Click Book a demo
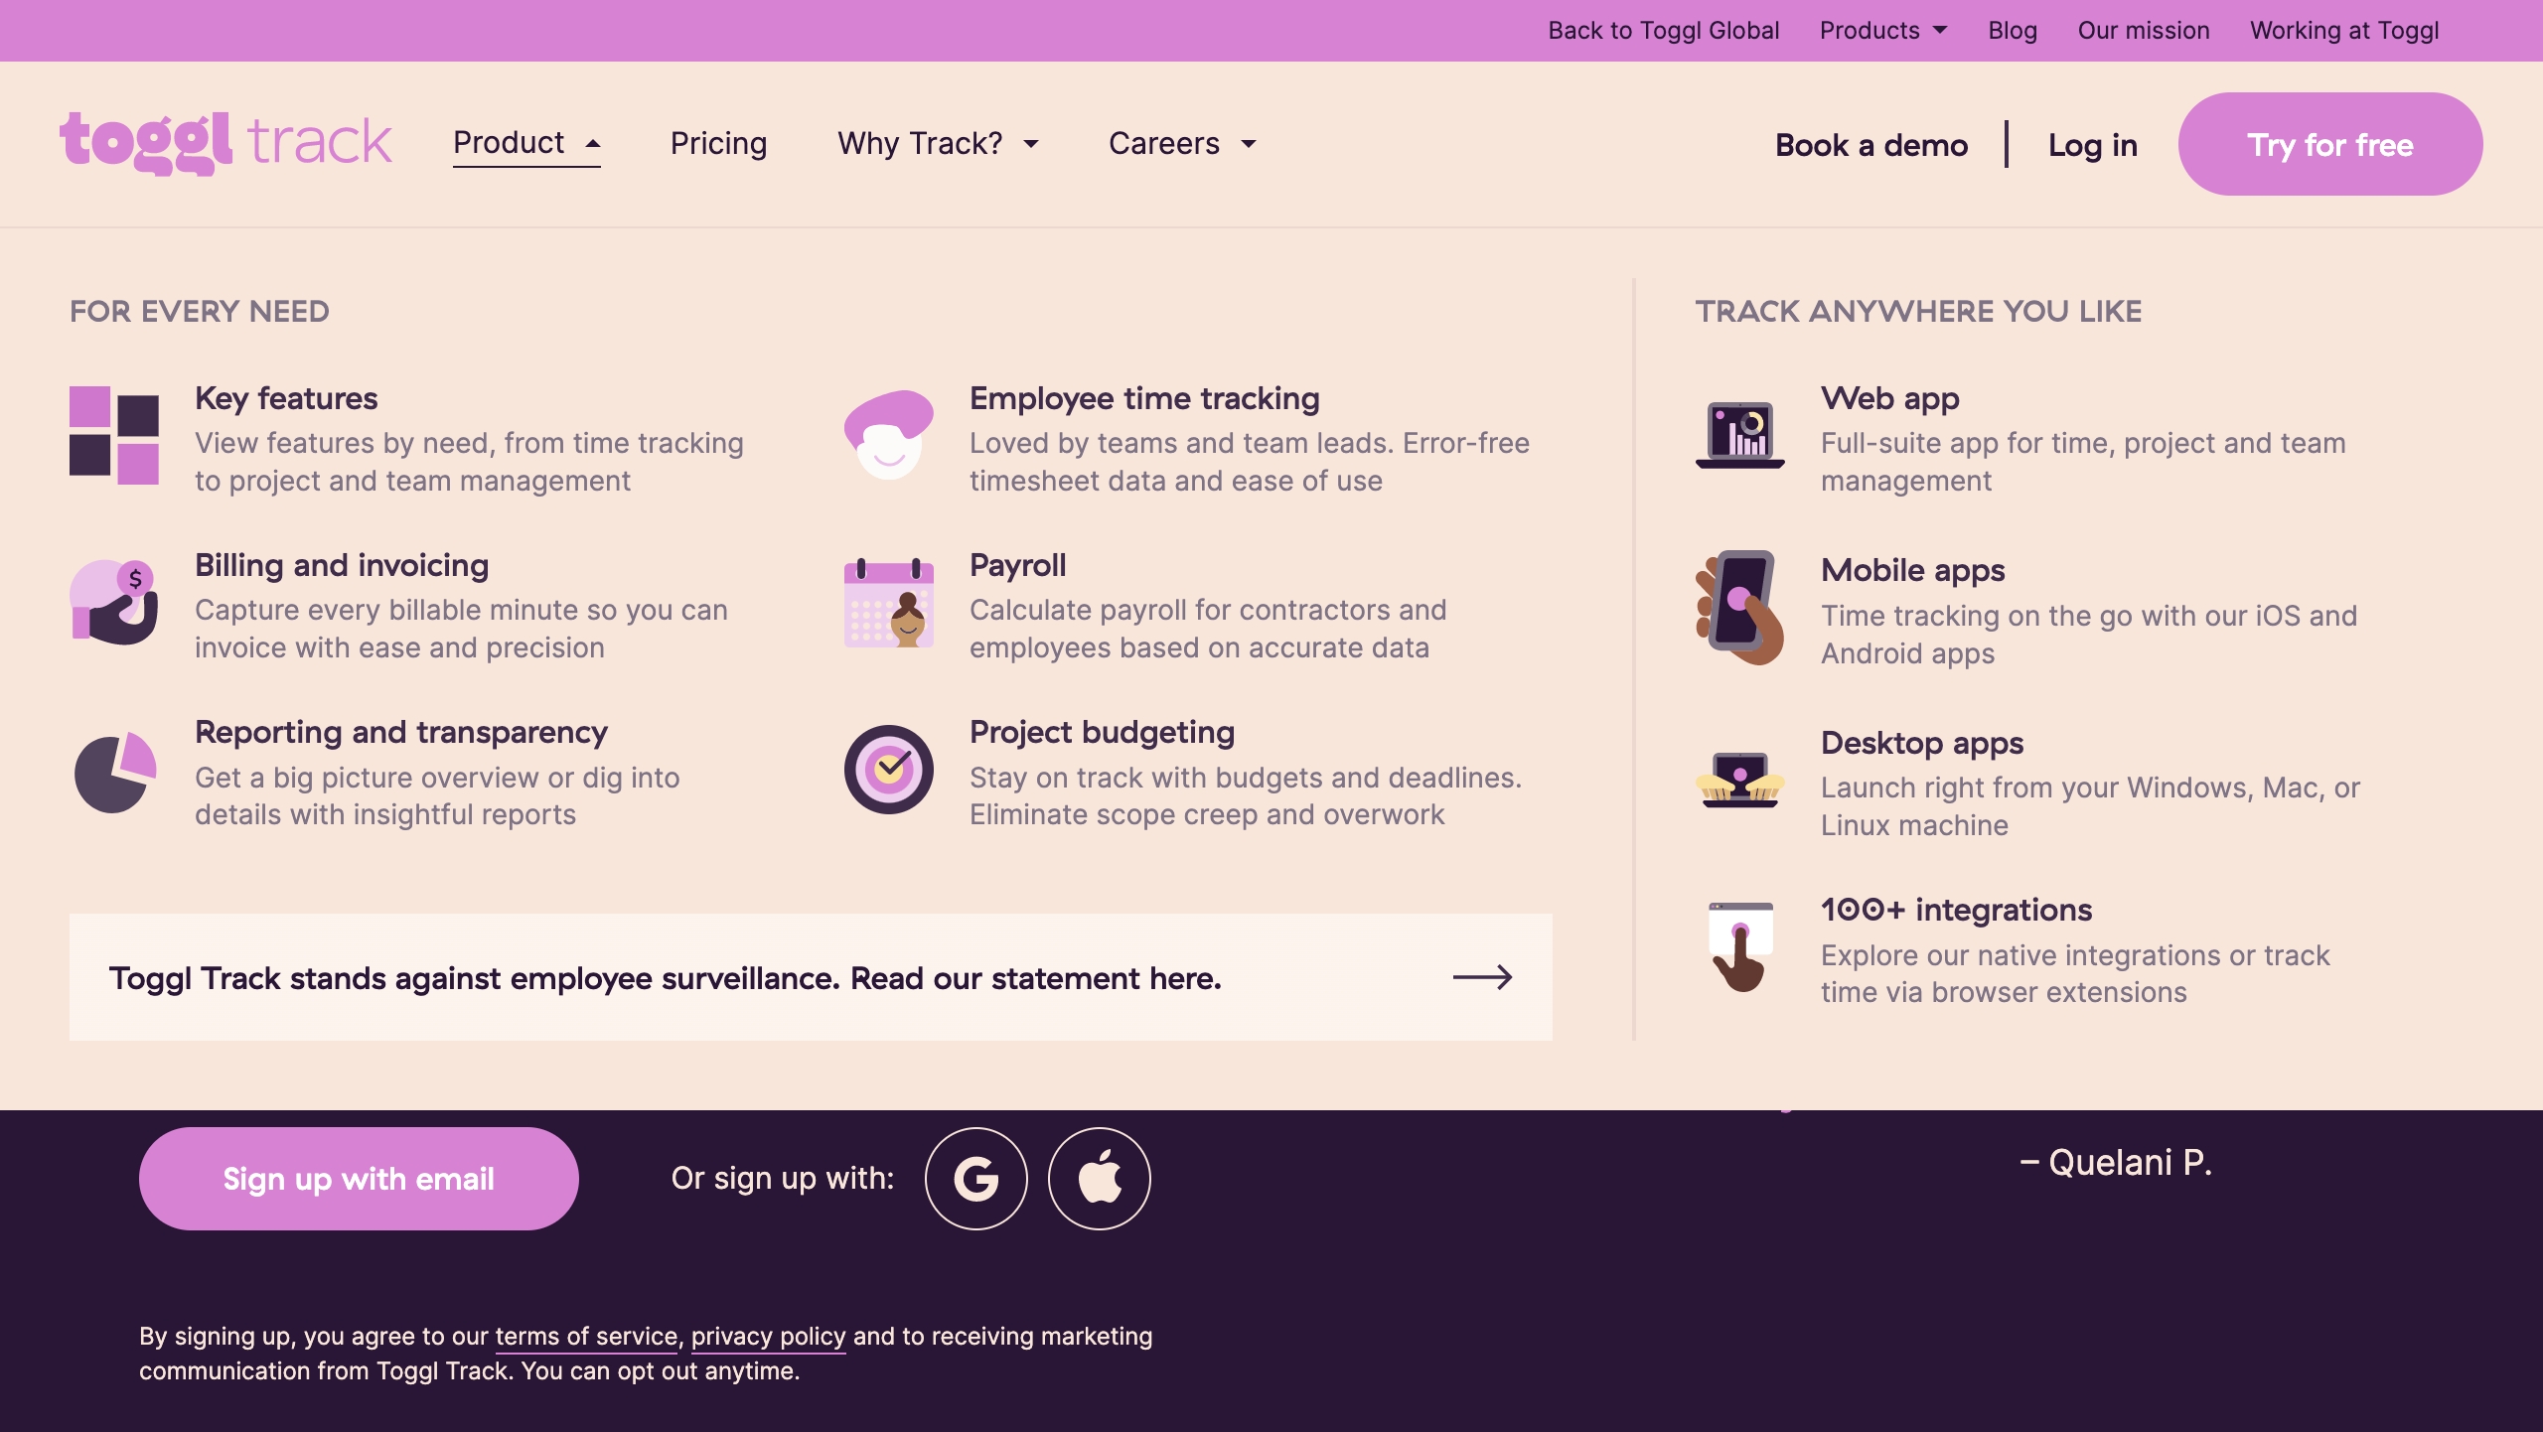The image size is (2543, 1432). click(x=1871, y=145)
